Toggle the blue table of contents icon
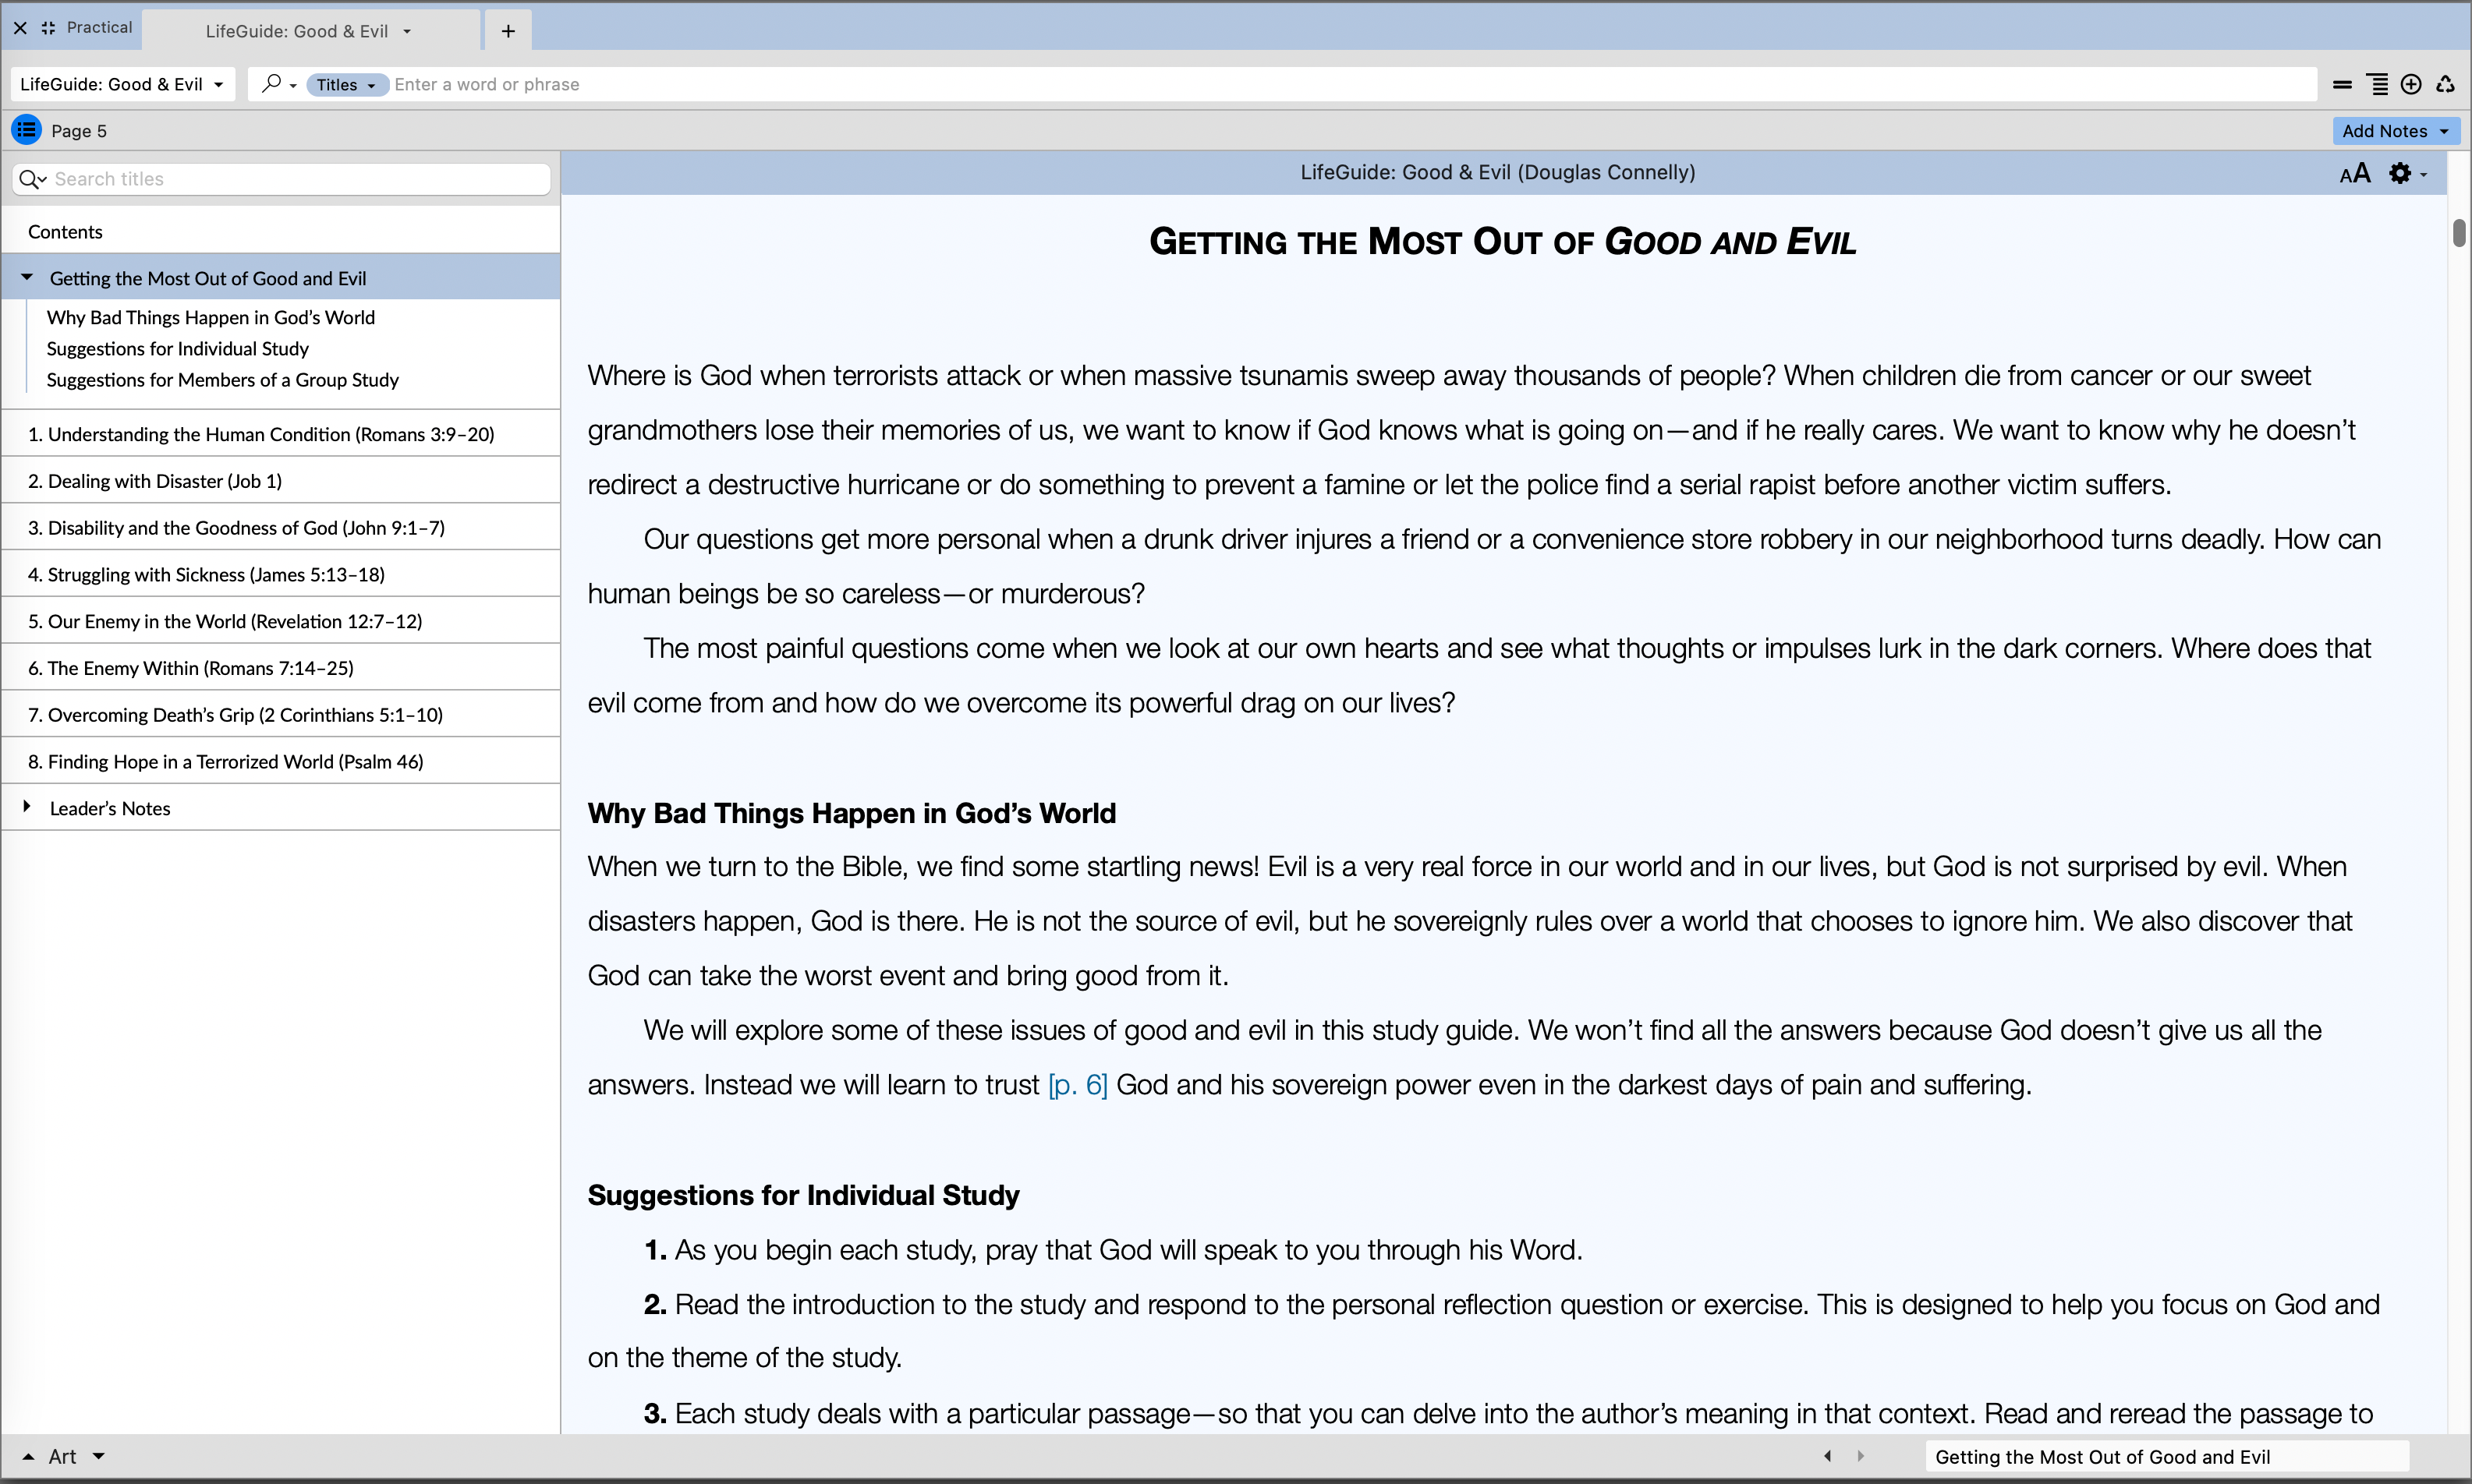Screen dimensions: 2472x1484 tap(26, 130)
